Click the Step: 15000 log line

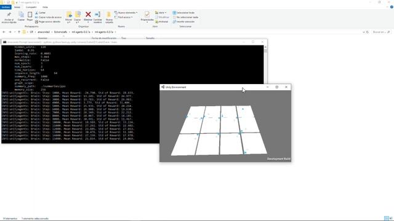pos(68,139)
